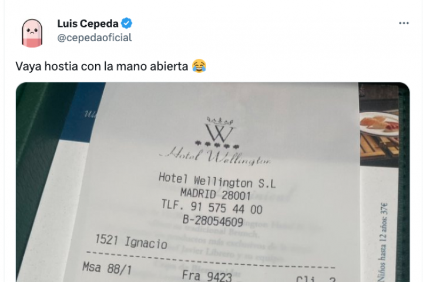Open the @cepedaoficial handle link
423x282 pixels.
(x=95, y=38)
